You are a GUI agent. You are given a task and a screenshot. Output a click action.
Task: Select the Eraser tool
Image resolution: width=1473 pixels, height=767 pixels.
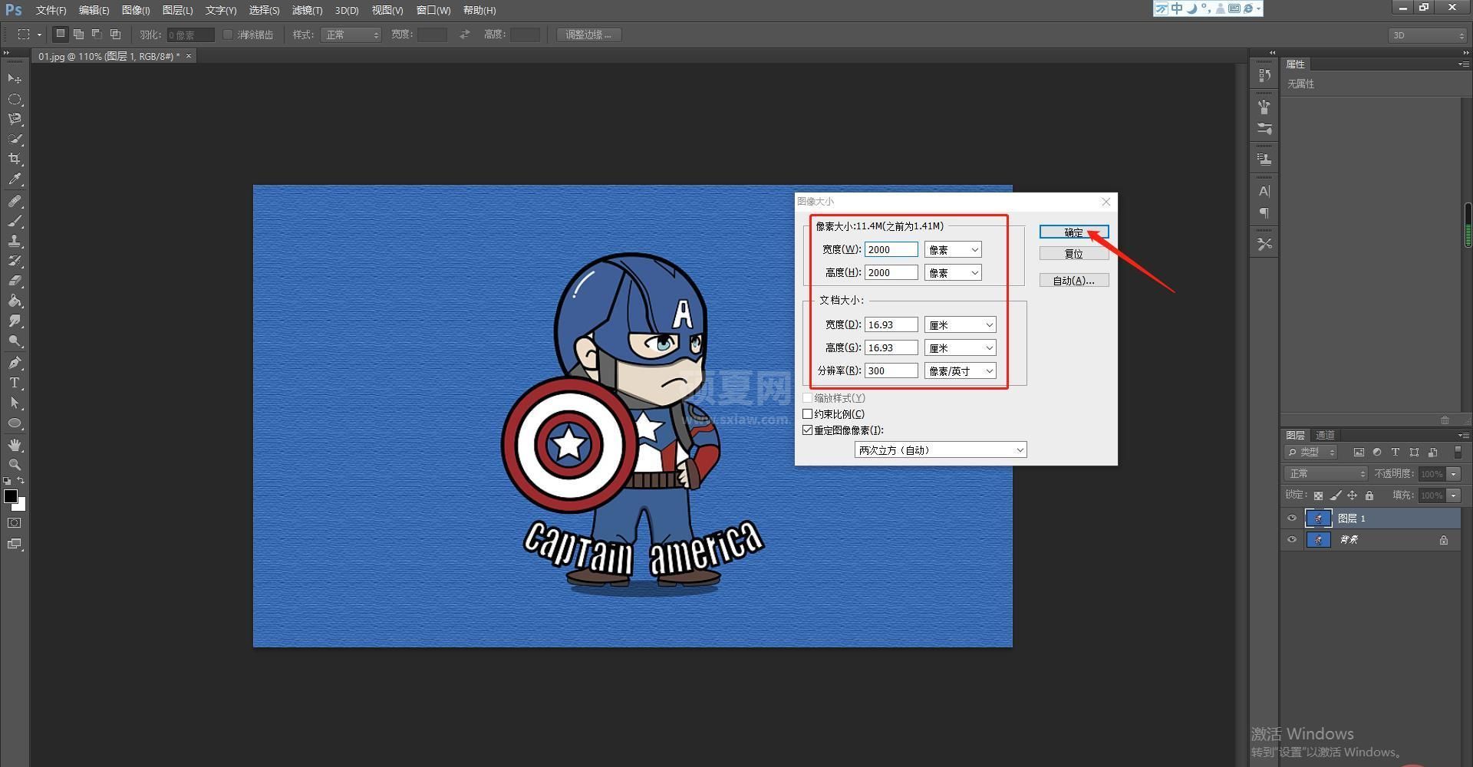click(x=15, y=281)
